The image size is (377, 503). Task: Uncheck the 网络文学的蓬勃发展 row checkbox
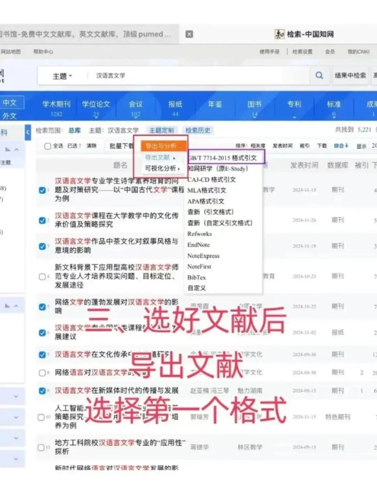[42, 307]
